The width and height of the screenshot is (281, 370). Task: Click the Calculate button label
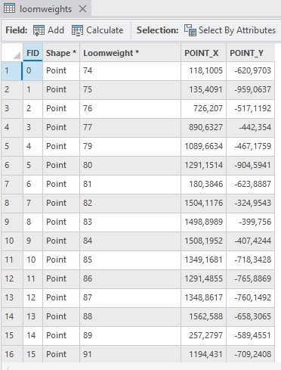pyautogui.click(x=105, y=30)
